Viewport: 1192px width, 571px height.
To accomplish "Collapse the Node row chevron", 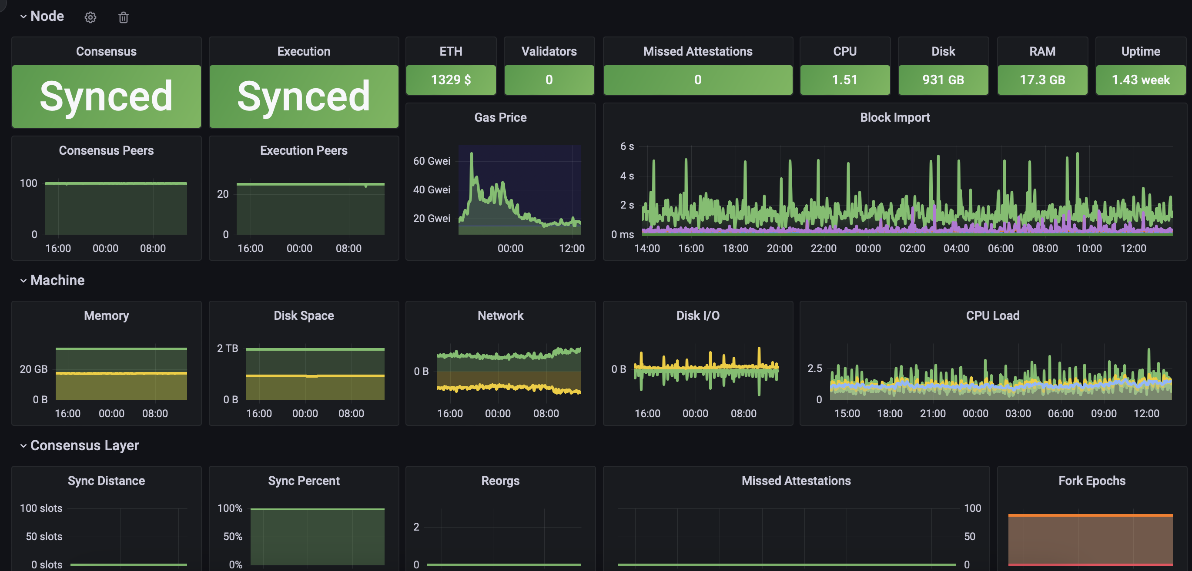I will [x=23, y=17].
